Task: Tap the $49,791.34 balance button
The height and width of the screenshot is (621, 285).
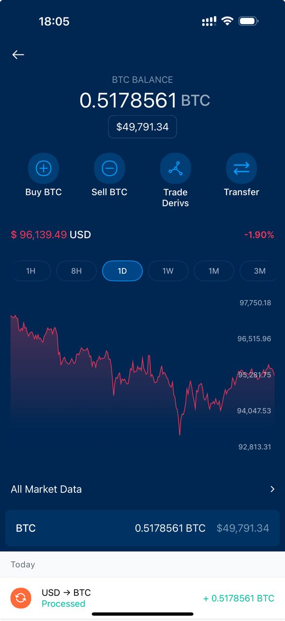Action: (x=142, y=127)
